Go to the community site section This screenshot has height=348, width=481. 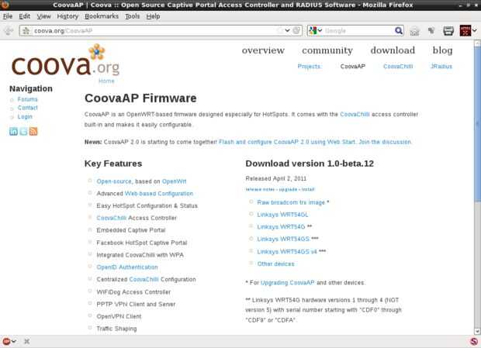(327, 50)
